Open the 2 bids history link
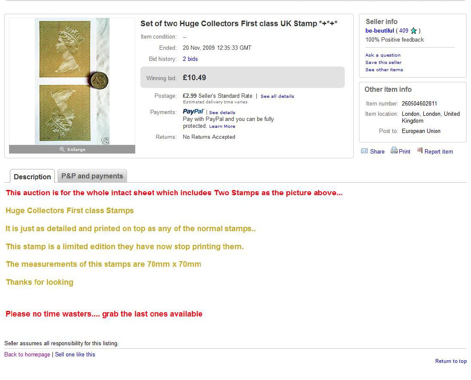Image resolution: width=471 pixels, height=380 pixels. tap(190, 59)
